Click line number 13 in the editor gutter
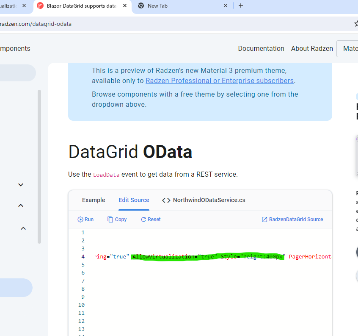The width and height of the screenshot is (358, 336). [x=81, y=329]
